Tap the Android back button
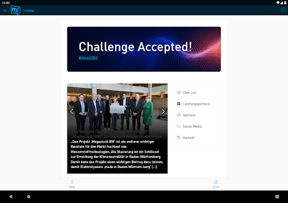288x203 pixels. coord(11,197)
